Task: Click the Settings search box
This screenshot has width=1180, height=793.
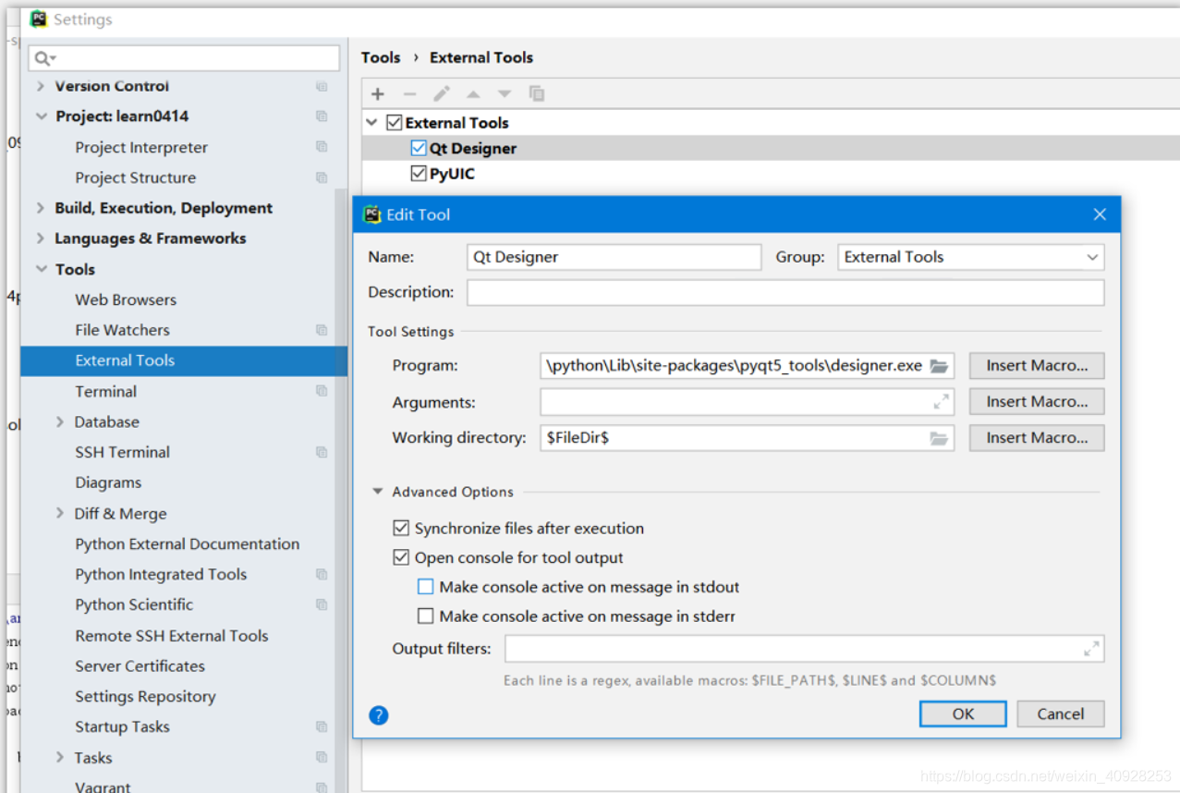Action: pos(184,58)
